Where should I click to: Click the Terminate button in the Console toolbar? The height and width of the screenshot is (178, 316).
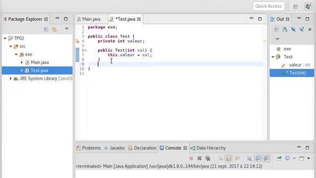coord(191,158)
